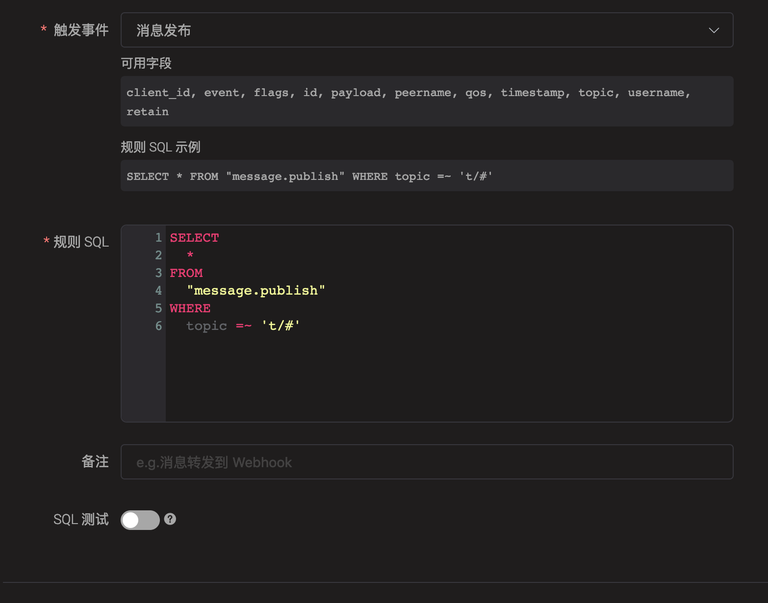This screenshot has width=768, height=603.
Task: Open the 触发事件 dropdown showing 消息发布
Action: (417, 30)
